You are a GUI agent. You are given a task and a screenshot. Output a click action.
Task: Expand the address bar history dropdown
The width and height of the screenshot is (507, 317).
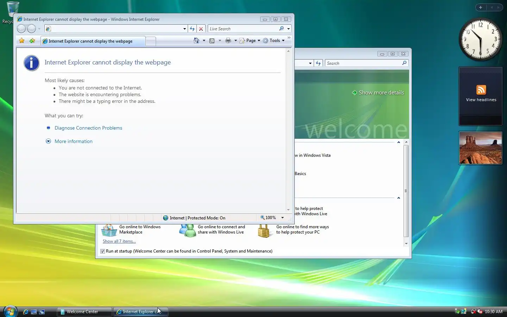point(184,29)
